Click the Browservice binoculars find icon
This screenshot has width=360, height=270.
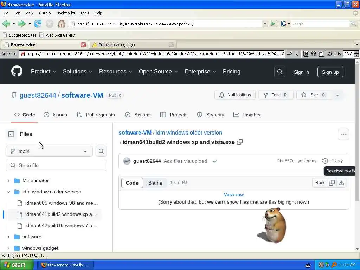click(x=313, y=54)
